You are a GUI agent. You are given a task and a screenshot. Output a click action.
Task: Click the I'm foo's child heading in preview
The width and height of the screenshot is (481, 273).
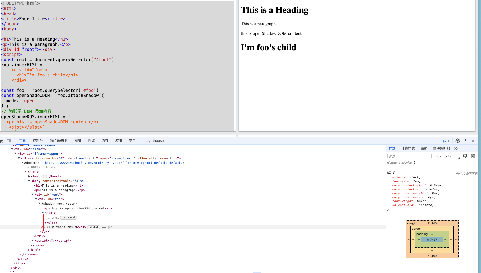269,47
